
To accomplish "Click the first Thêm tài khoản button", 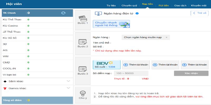I will pos(136,65).
